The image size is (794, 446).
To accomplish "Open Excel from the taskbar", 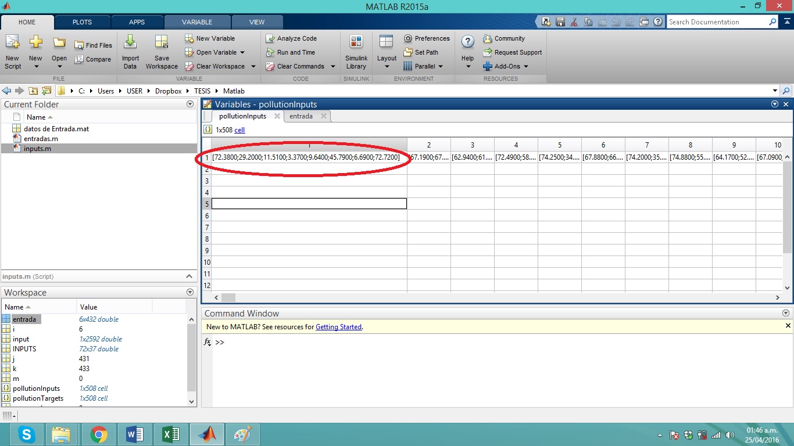I will point(170,434).
